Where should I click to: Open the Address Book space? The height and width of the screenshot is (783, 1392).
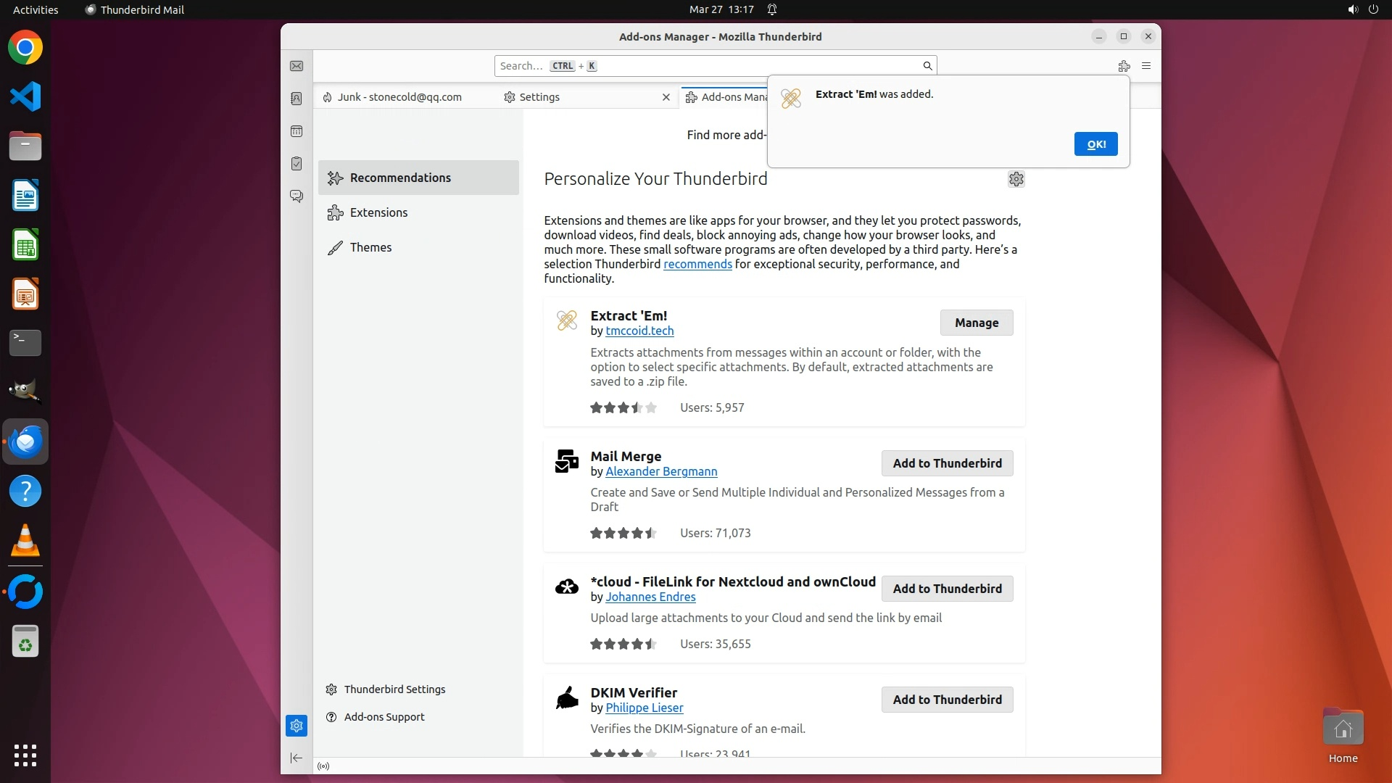pyautogui.click(x=297, y=99)
